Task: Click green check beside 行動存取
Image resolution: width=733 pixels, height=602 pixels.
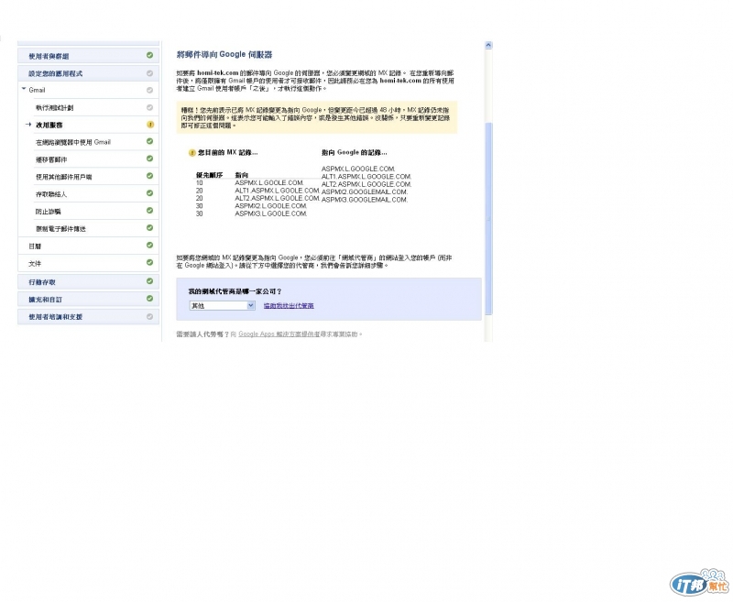Action: [x=149, y=281]
